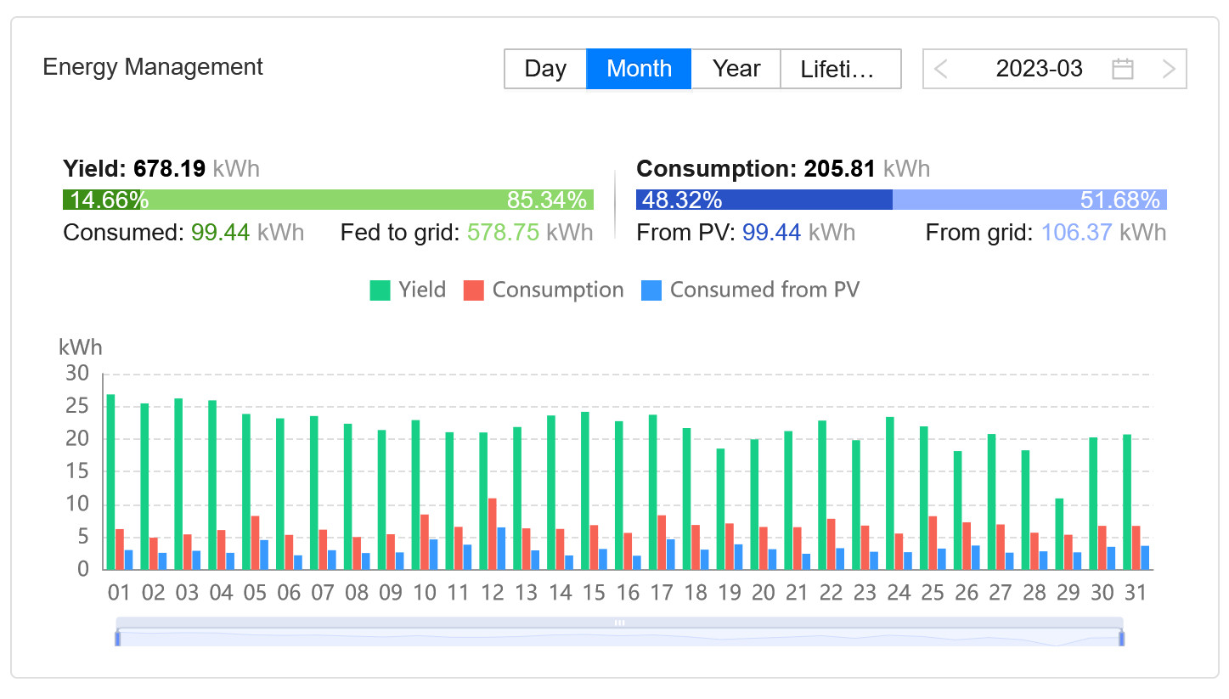Screen dimensions: 1229x699
Task: Click the From grid value link
Action: pyautogui.click(x=1077, y=232)
